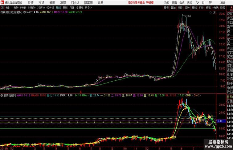
Task: Open the 发现 menu
Action: [x=63, y=2]
